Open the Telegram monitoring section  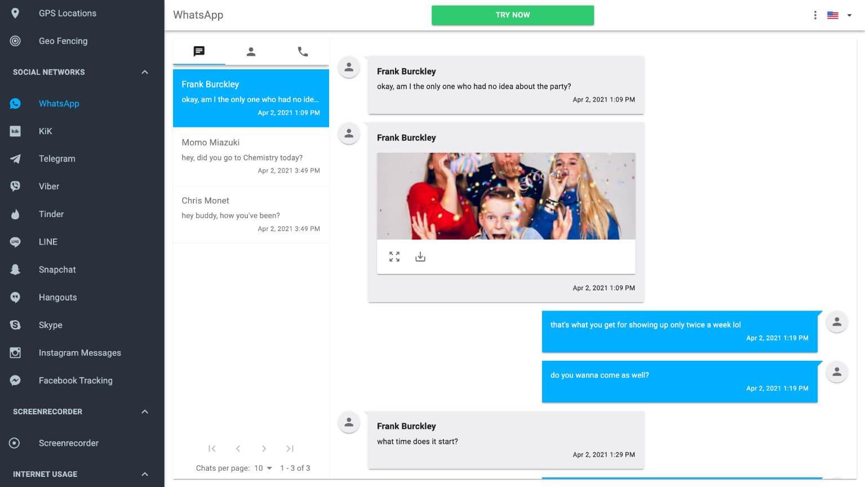point(57,158)
